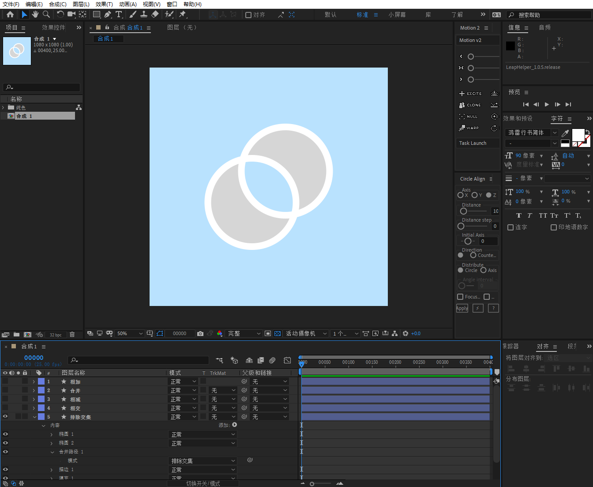Expand the 描边 1 group
Screen dimensions: 593x487
[x=52, y=470]
